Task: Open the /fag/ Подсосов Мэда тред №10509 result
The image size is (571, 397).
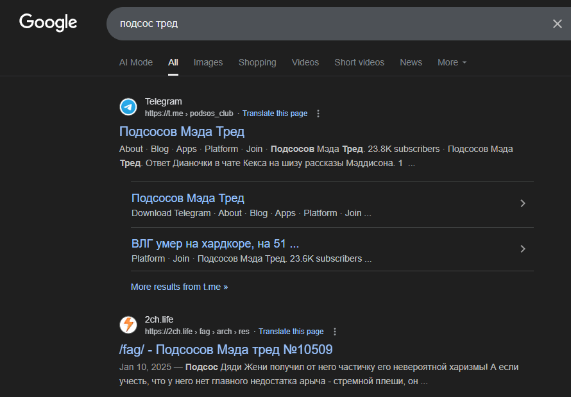Action: (x=226, y=350)
